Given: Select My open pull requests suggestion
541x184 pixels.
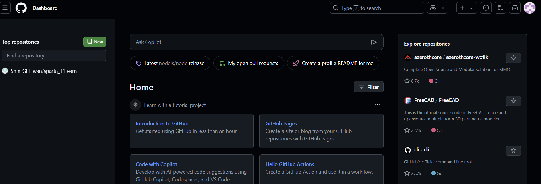Looking at the screenshot, I should (249, 63).
